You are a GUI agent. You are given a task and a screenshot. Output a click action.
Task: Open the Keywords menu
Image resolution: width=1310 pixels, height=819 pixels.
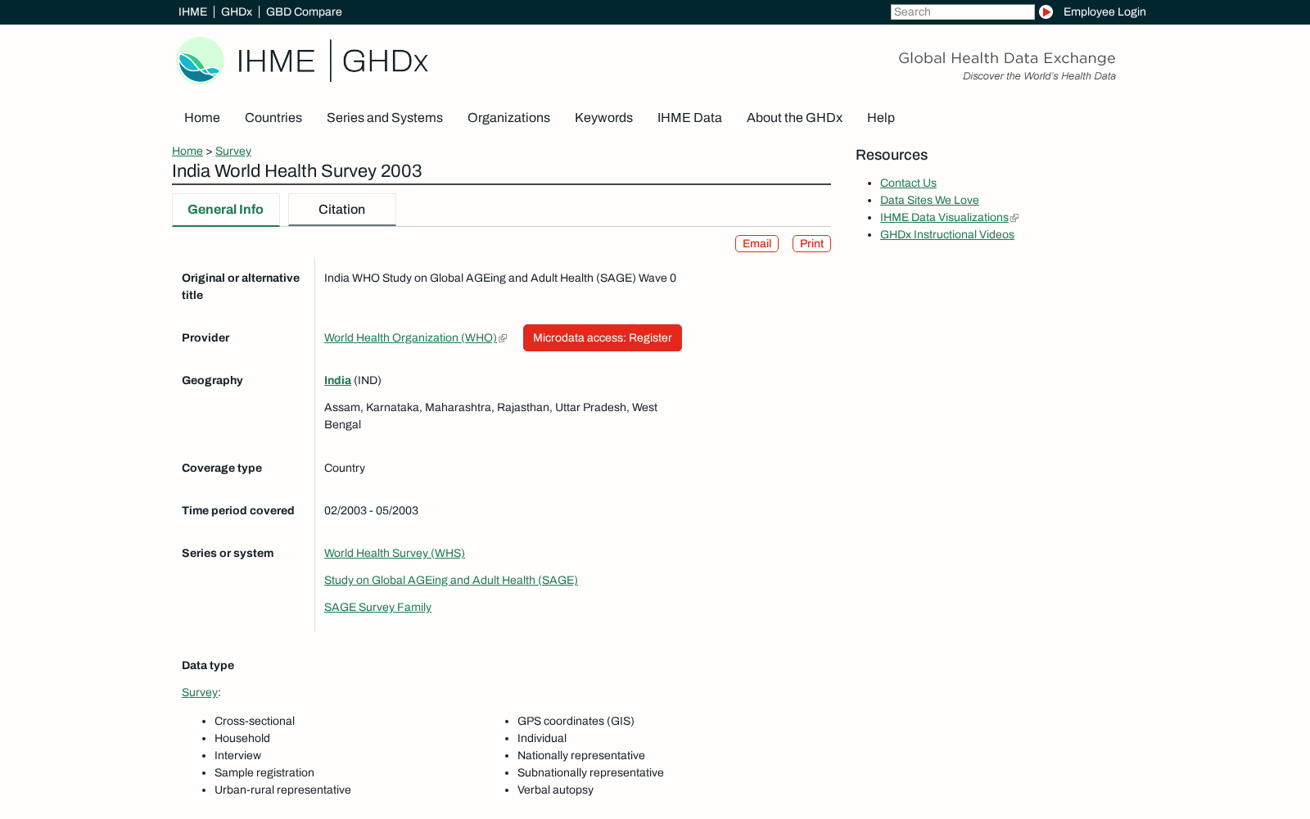603,117
